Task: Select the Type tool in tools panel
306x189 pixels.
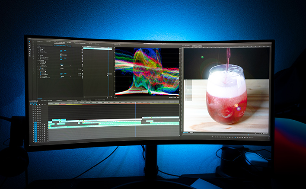Action: 30,56
